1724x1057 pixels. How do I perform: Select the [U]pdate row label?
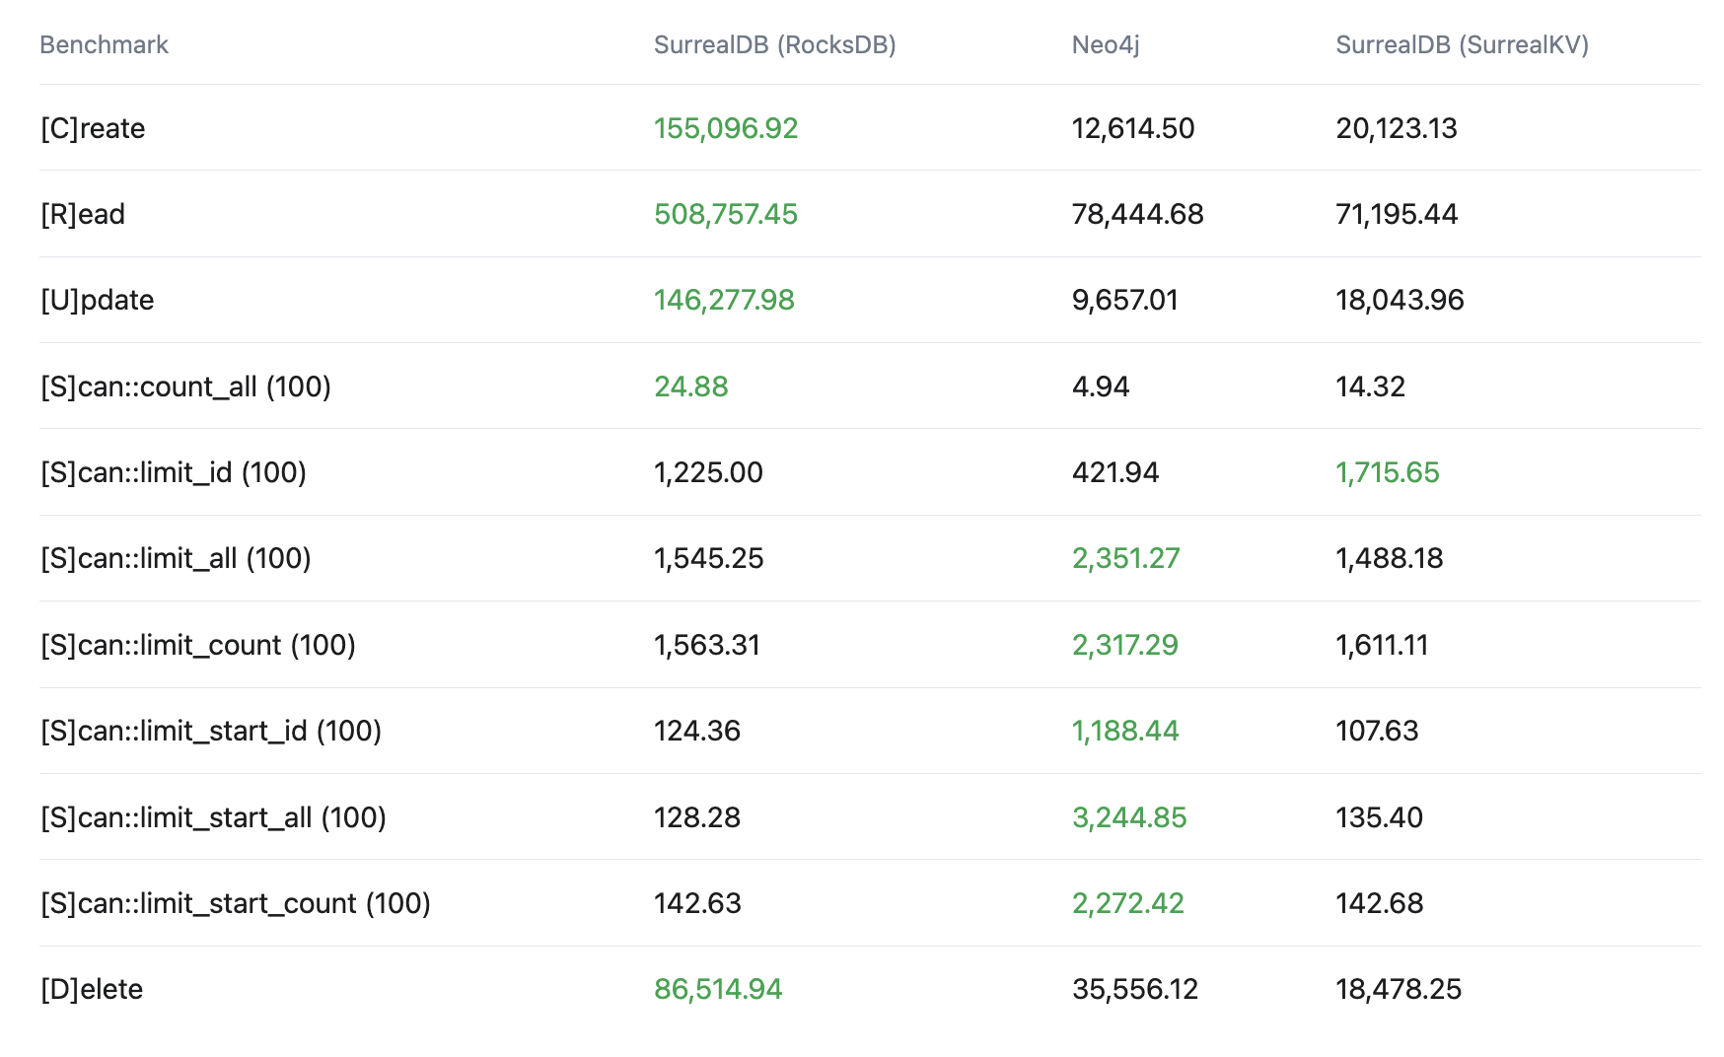pyautogui.click(x=97, y=300)
